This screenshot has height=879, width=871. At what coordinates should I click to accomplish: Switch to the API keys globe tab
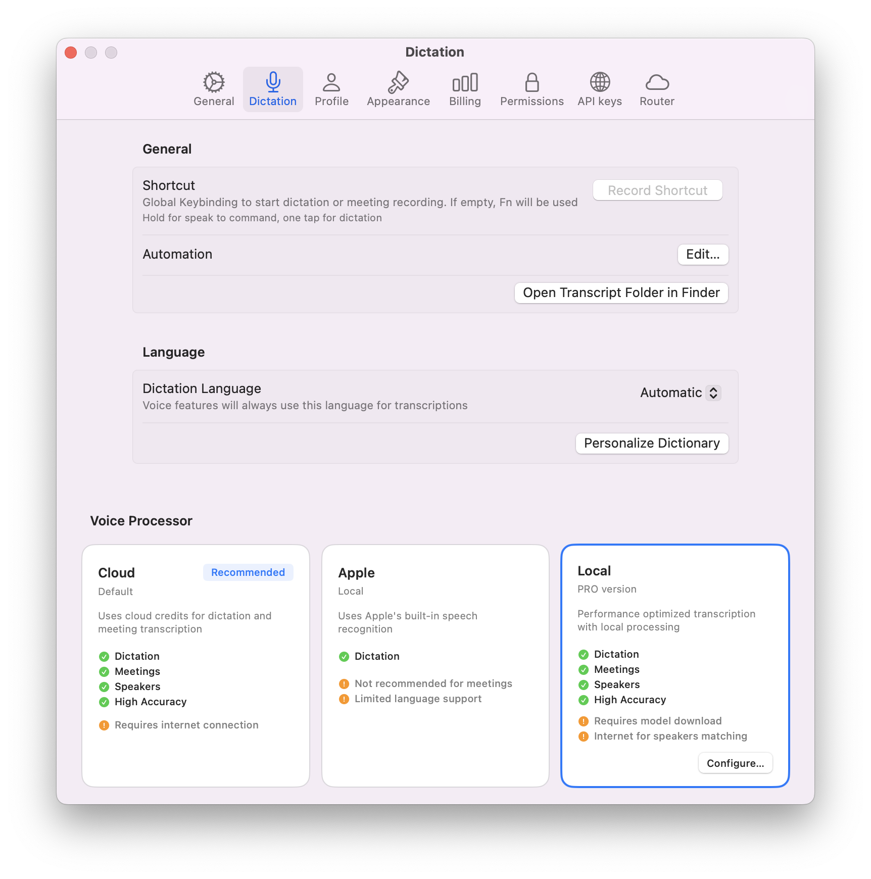(600, 89)
